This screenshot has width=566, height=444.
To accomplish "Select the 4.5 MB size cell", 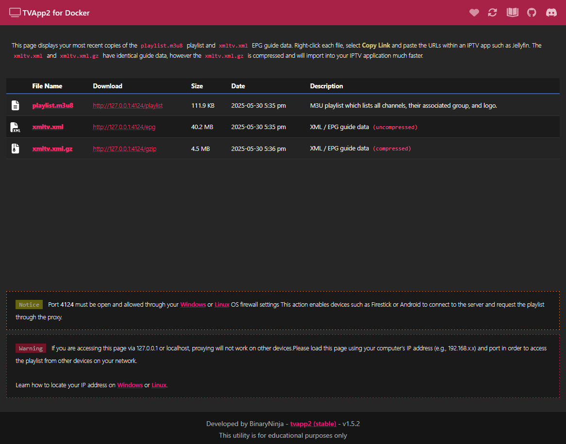I will tap(200, 148).
